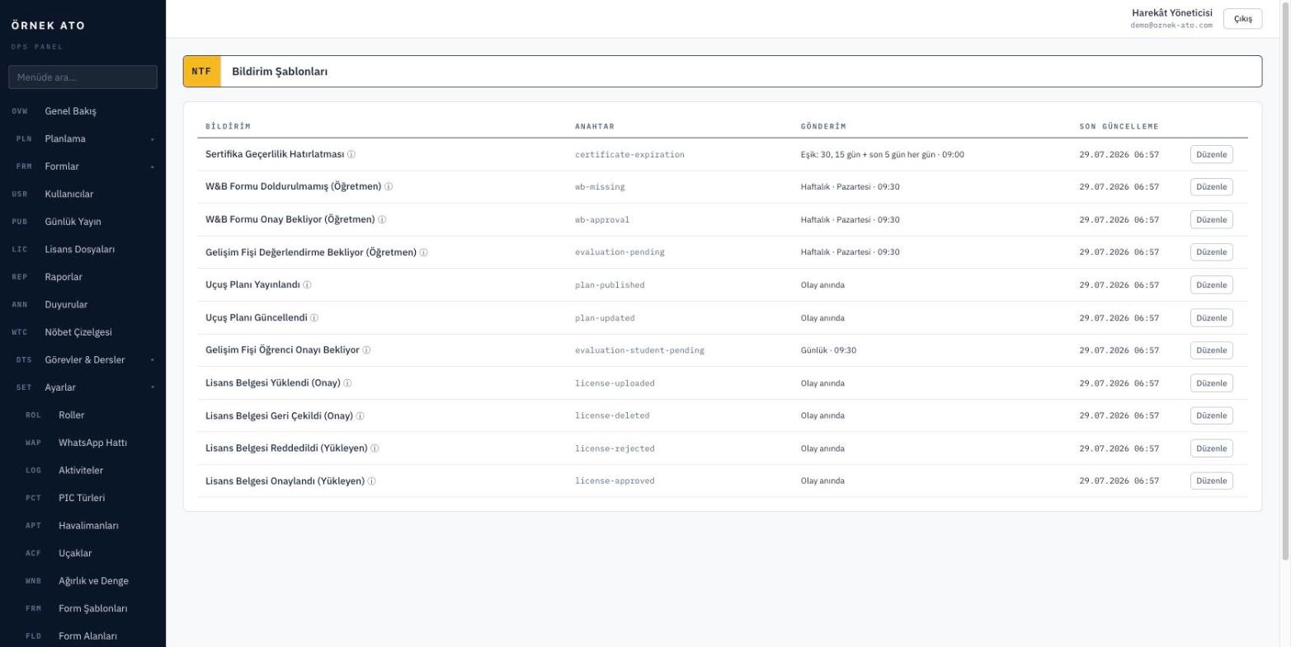Click info icon next to Lisans Belgesi Yüklendi (Onay)
Viewport: 1291px width, 647px height.
pyautogui.click(x=347, y=383)
